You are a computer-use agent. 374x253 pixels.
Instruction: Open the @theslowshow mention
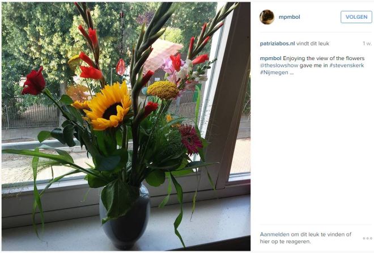click(x=279, y=65)
